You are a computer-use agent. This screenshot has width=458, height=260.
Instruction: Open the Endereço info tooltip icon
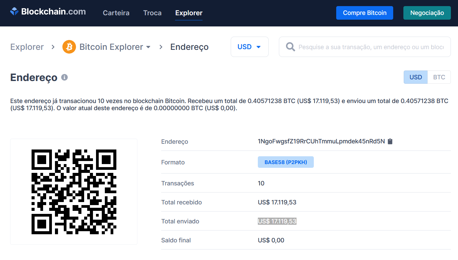[64, 77]
